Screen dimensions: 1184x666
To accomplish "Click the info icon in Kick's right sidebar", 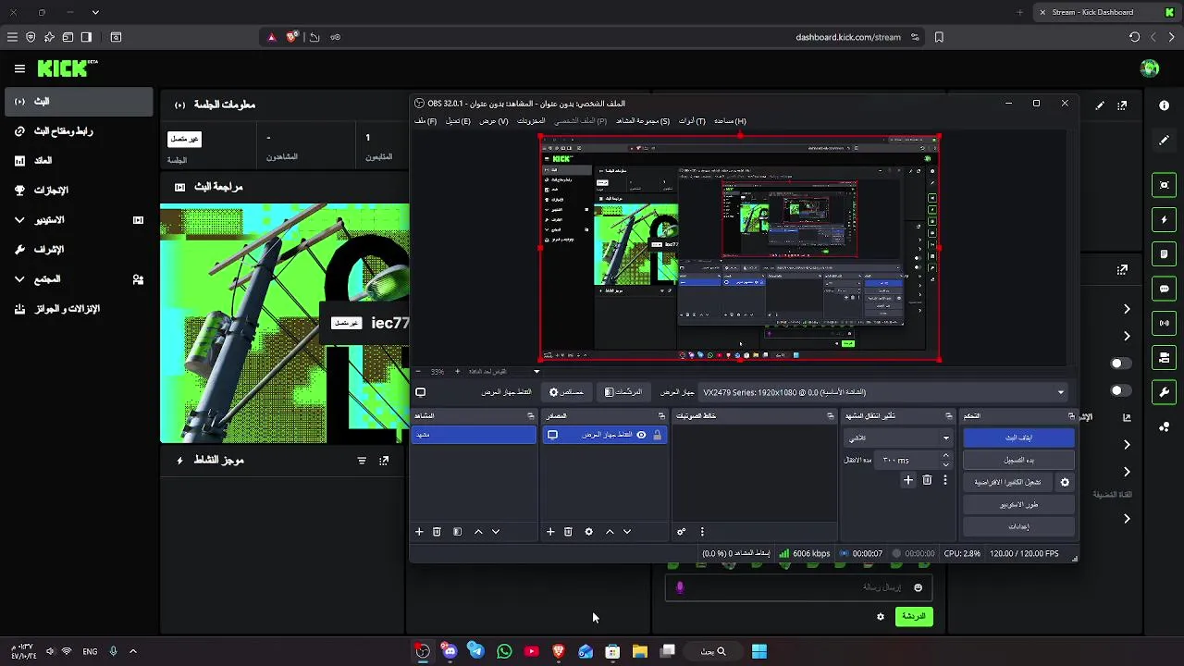I will [1164, 105].
